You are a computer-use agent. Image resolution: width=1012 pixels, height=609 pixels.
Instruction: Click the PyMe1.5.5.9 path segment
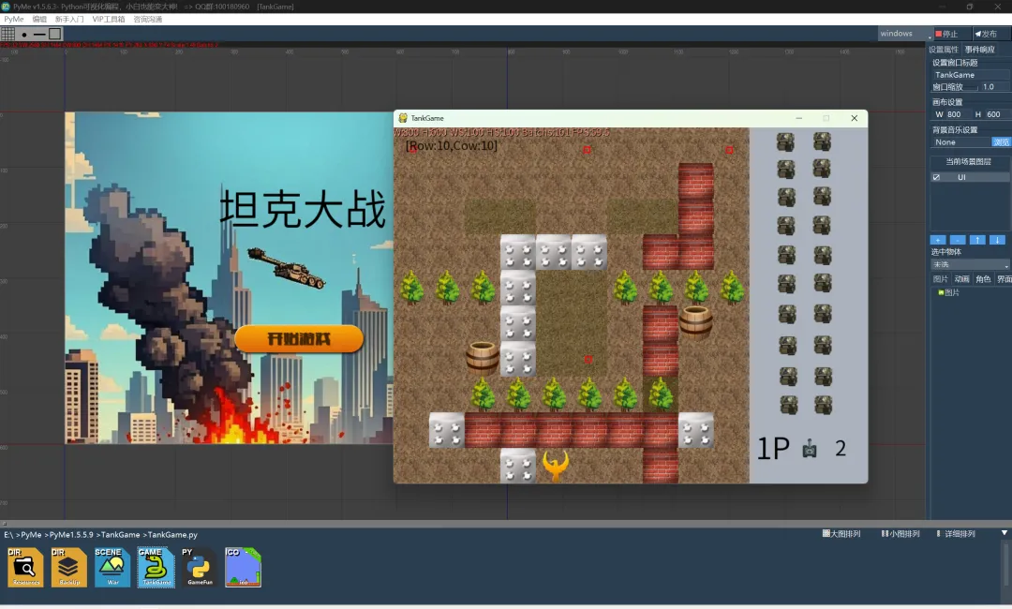coord(71,535)
